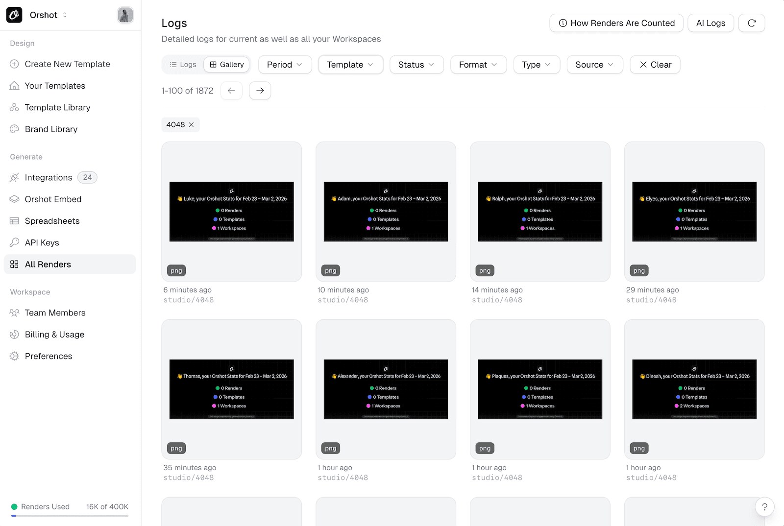Viewport: 784px width, 526px height.
Task: Go to Billing & Usage page
Action: [54, 335]
